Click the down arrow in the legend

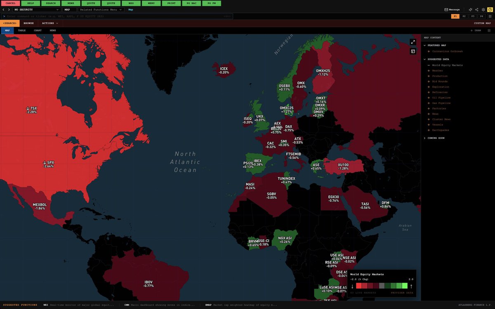click(352, 286)
